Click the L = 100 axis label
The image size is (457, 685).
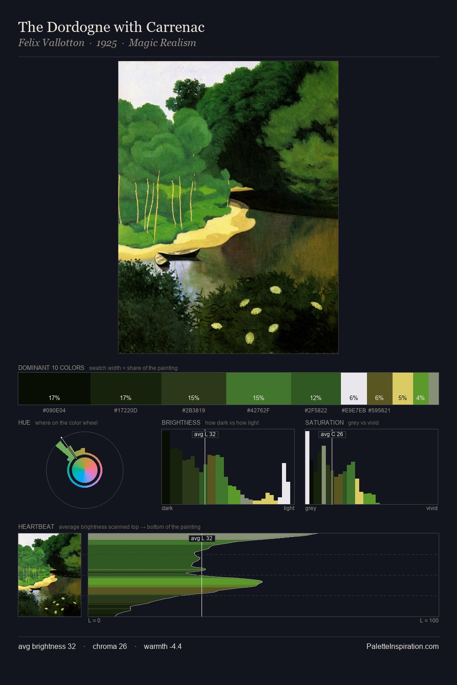pyautogui.click(x=429, y=621)
